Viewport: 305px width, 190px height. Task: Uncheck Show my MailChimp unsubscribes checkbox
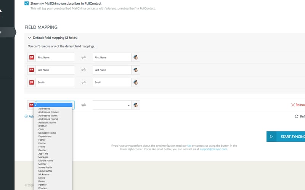(27, 3)
